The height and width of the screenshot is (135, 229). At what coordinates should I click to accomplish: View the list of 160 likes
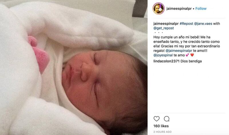tap(161, 126)
